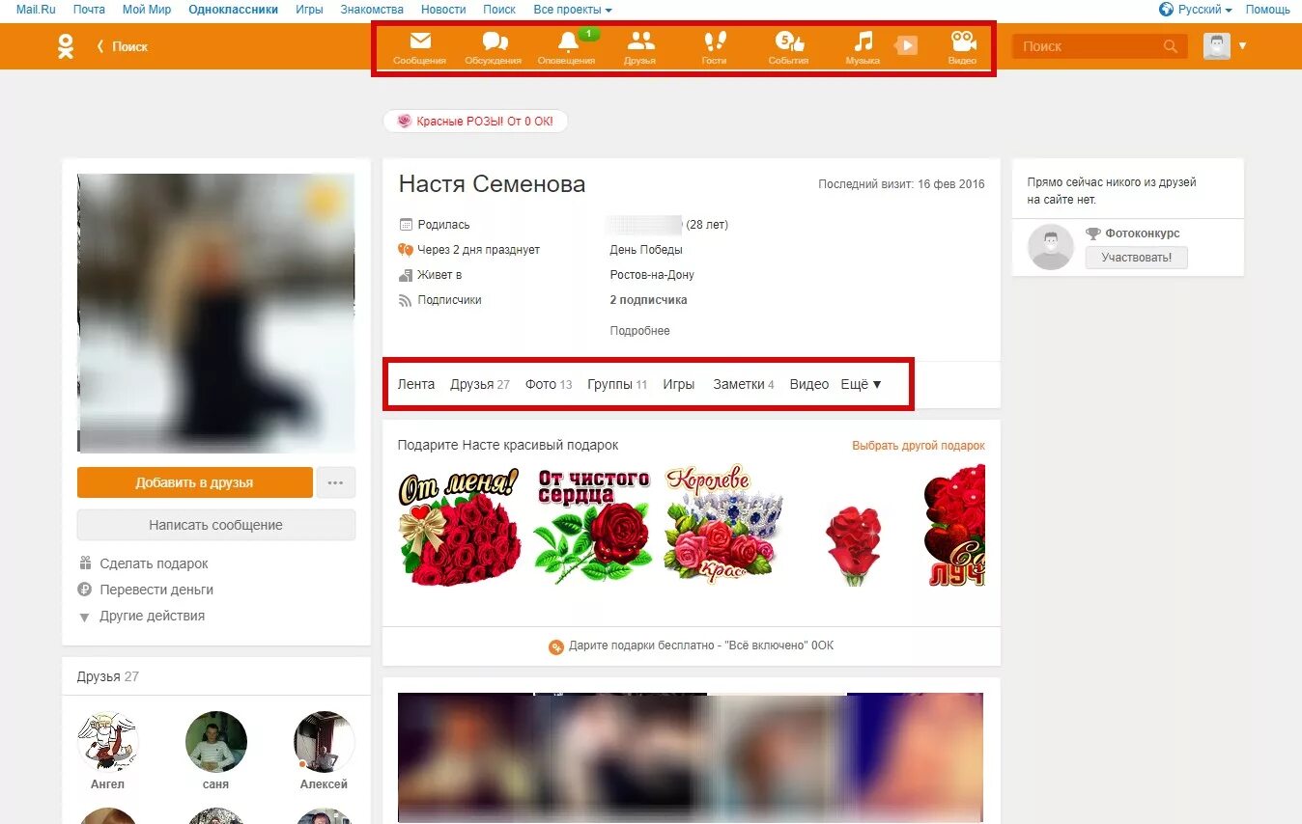Open События showing 5 new events
This screenshot has height=824, width=1302.
[x=787, y=45]
